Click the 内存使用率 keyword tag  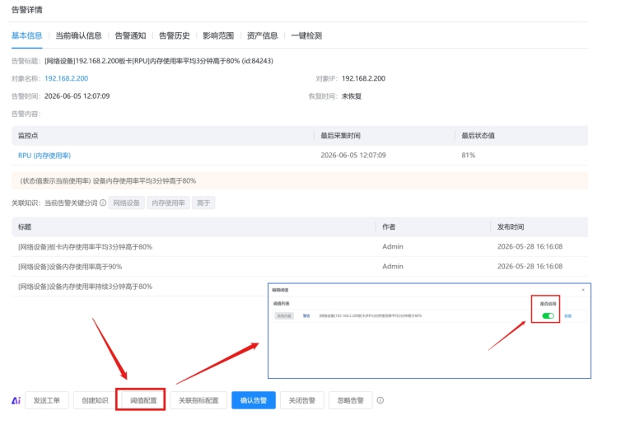[x=169, y=203]
